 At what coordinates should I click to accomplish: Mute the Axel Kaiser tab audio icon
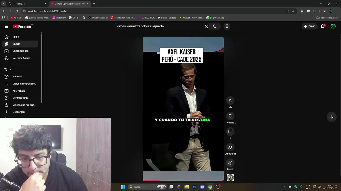[x=83, y=4]
